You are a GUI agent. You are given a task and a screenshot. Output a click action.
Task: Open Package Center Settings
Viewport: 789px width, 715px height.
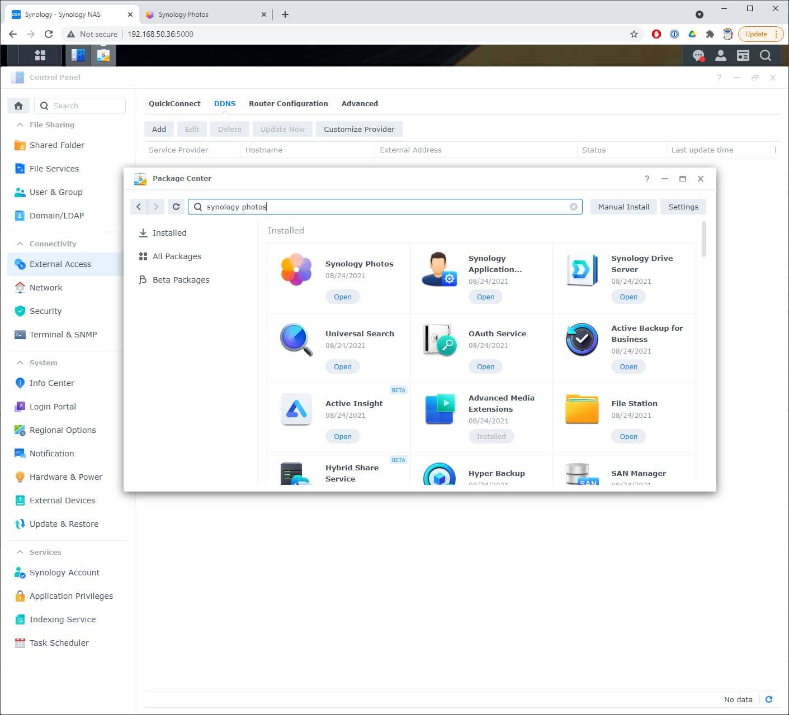683,207
